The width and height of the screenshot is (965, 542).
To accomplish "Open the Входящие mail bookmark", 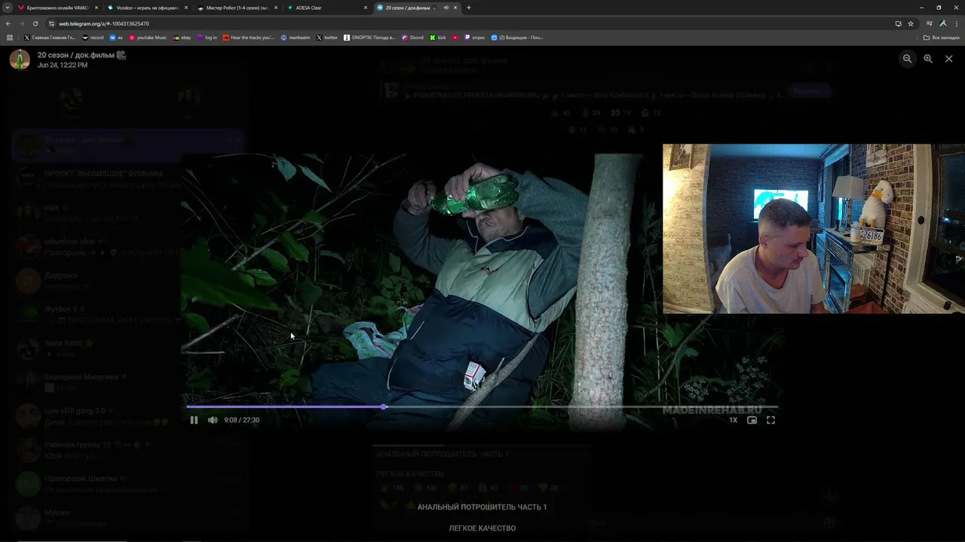I will point(516,38).
